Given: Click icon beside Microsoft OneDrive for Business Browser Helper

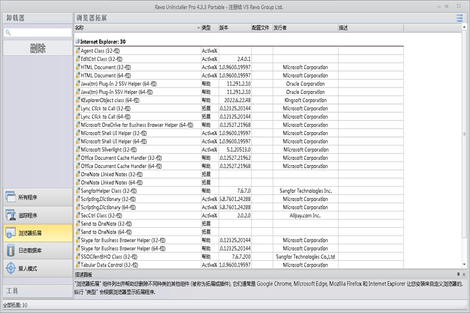Looking at the screenshot, I should click(78, 125).
